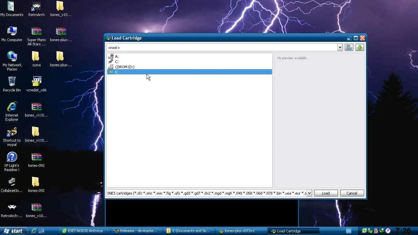Go up one level with green arrow
This screenshot has height=235, width=418.
pyautogui.click(x=360, y=47)
